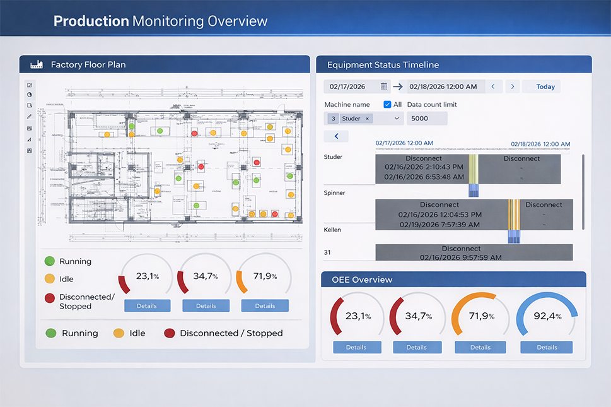Open Details under the 92,4% OEE gauge
611x407 pixels.
pyautogui.click(x=547, y=347)
